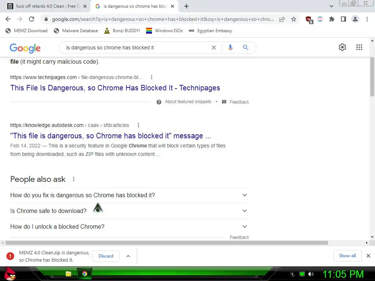Open Google quick settings gear
The width and height of the screenshot is (375, 281).
(x=342, y=47)
